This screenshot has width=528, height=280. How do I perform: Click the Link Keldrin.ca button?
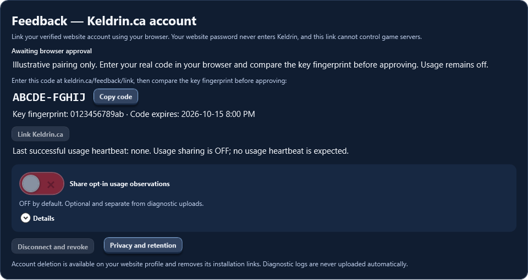(x=40, y=134)
